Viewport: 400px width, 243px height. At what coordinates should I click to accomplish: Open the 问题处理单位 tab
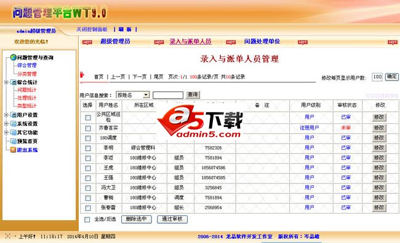tap(262, 41)
